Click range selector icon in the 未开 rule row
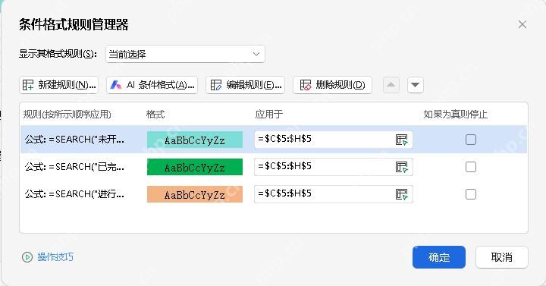Viewport: 546px width, 286px height. (x=401, y=140)
